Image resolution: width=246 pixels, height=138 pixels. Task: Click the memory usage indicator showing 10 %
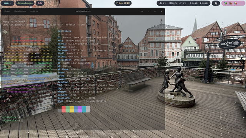(x=173, y=3)
